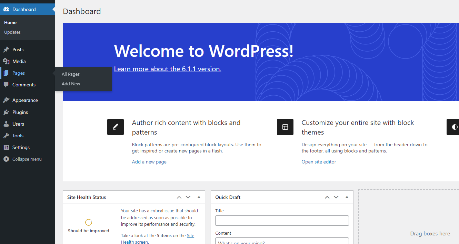This screenshot has height=244, width=459.
Task: Click Collapse menu text
Action: pos(27,159)
